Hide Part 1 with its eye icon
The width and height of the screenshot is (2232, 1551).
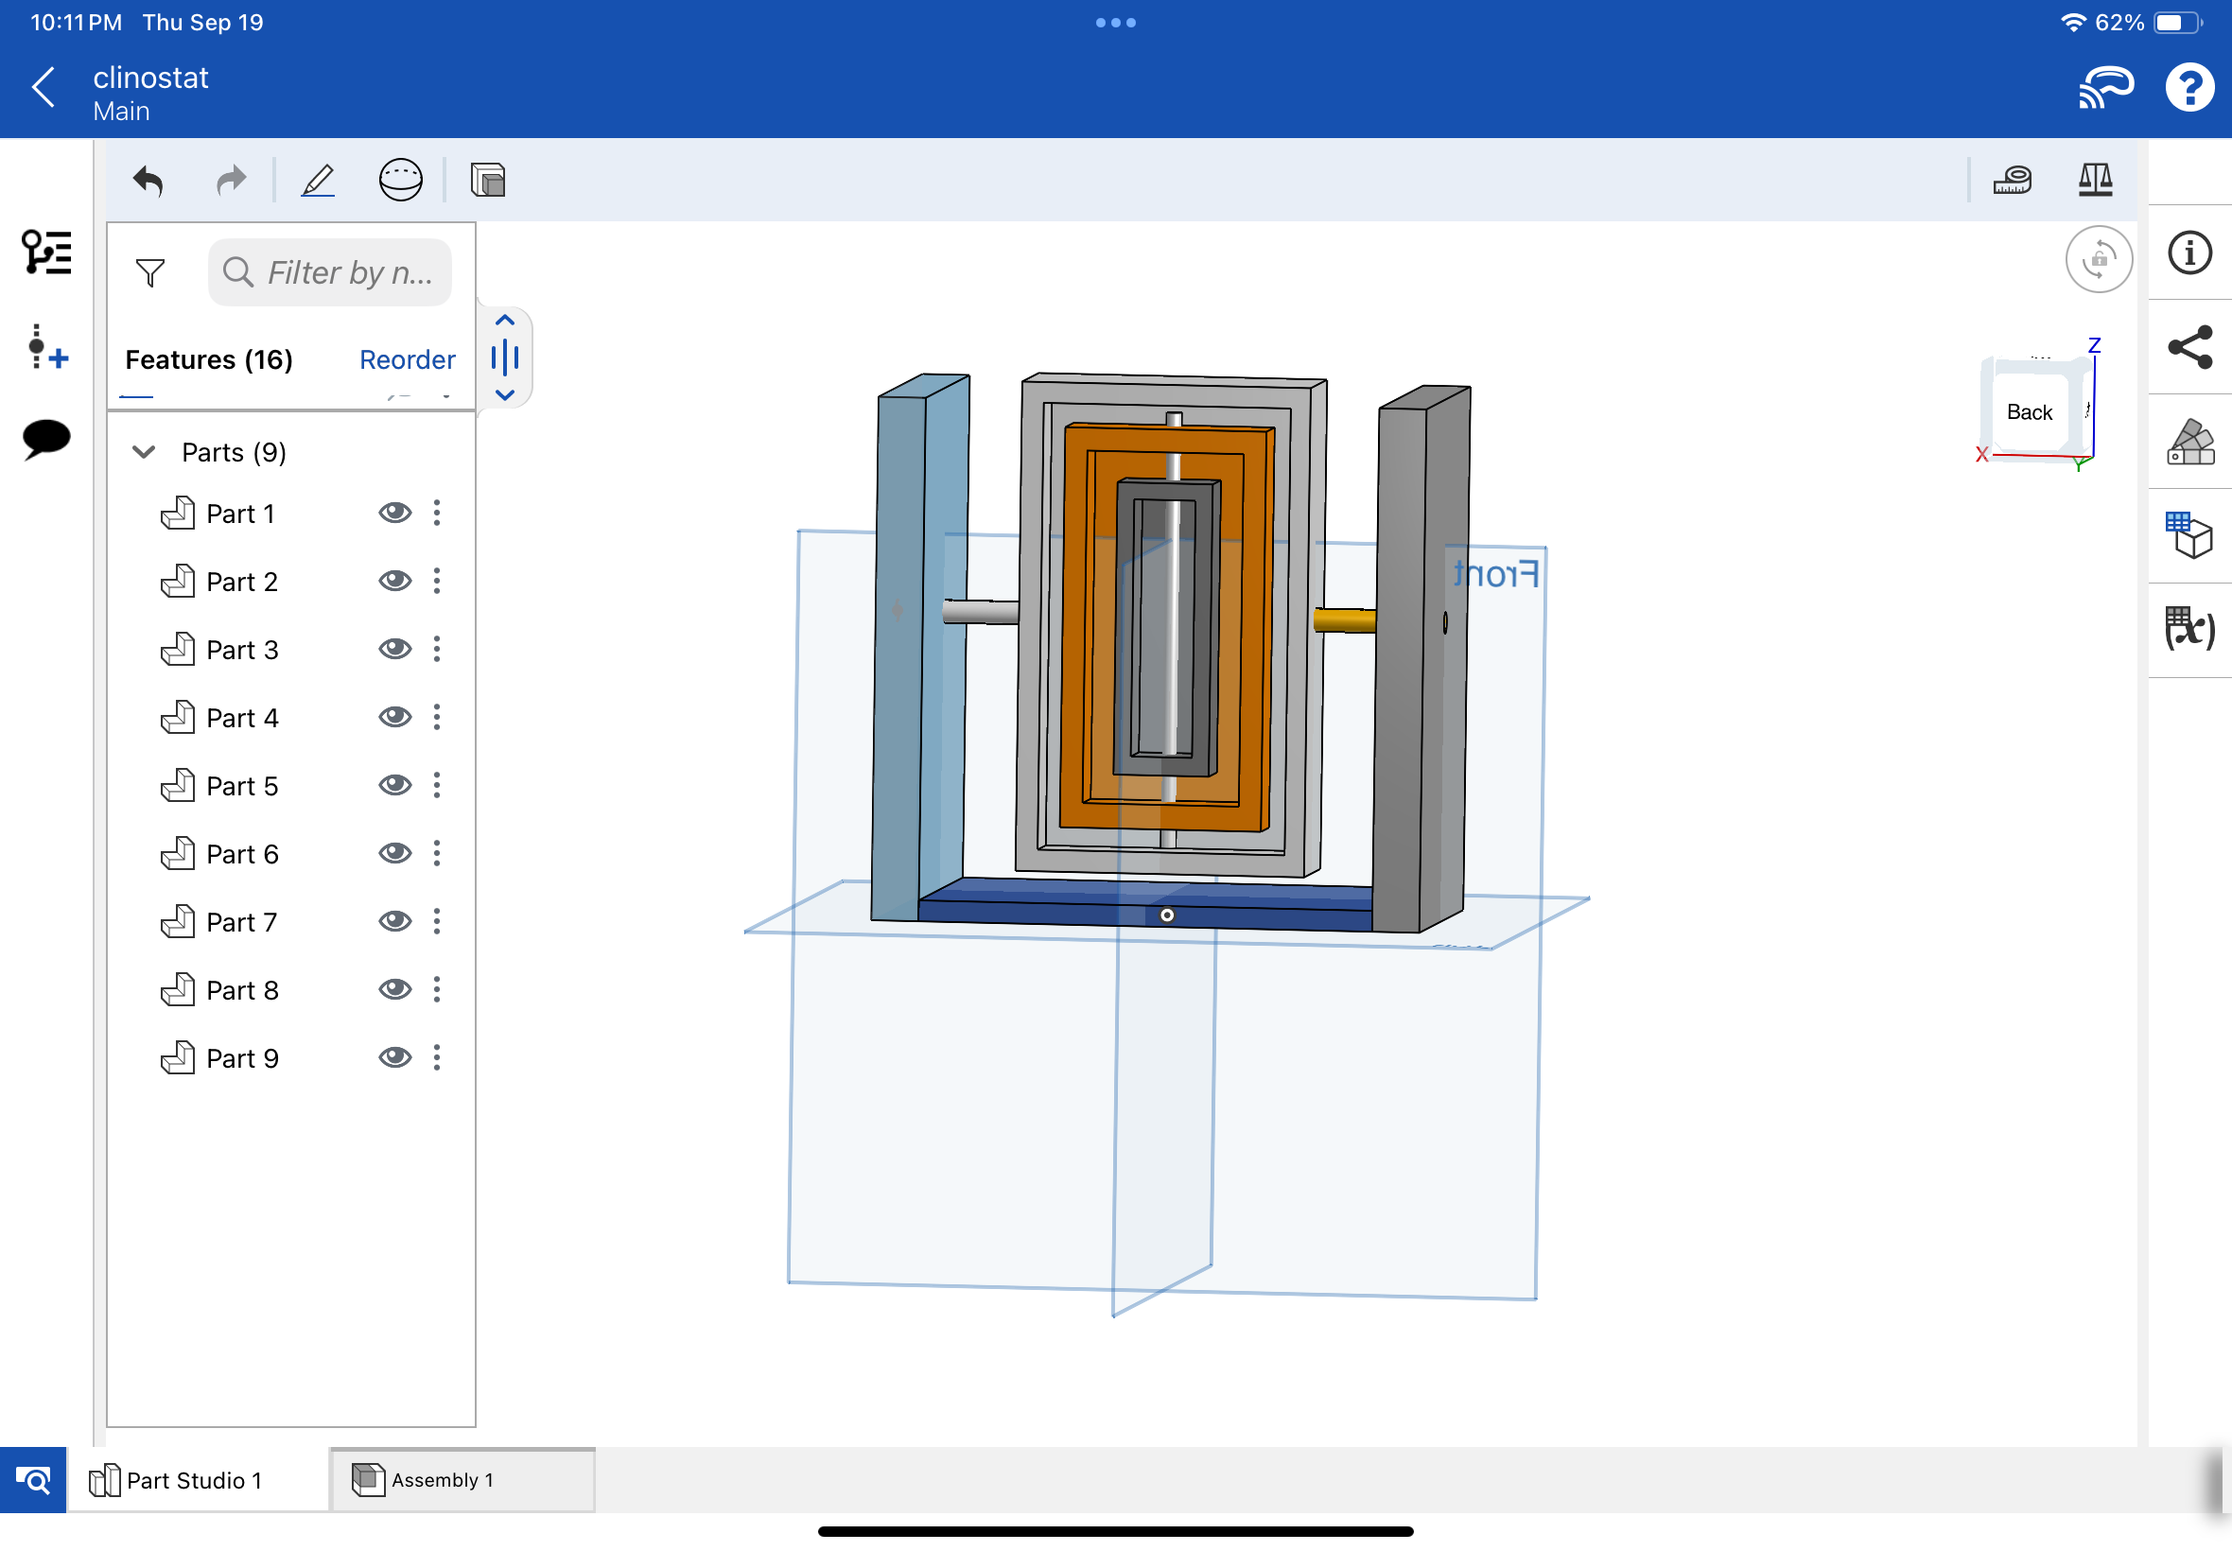coord(394,514)
